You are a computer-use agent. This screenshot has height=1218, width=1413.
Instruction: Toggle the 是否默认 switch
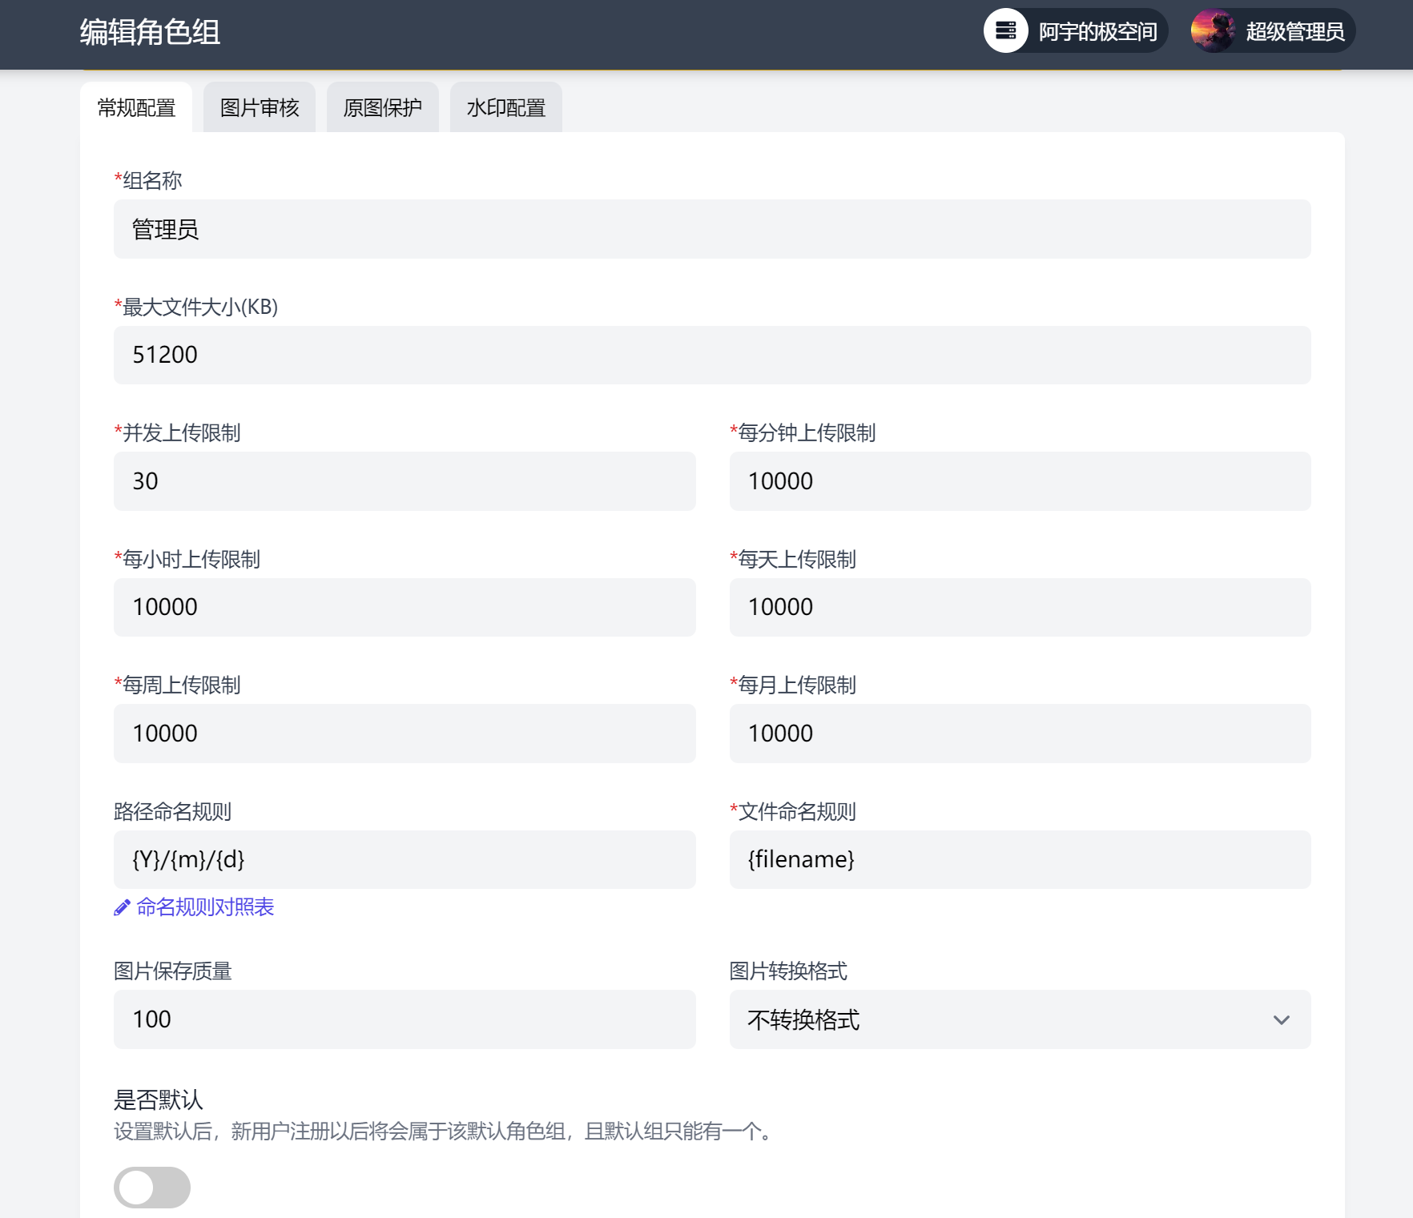152,1188
